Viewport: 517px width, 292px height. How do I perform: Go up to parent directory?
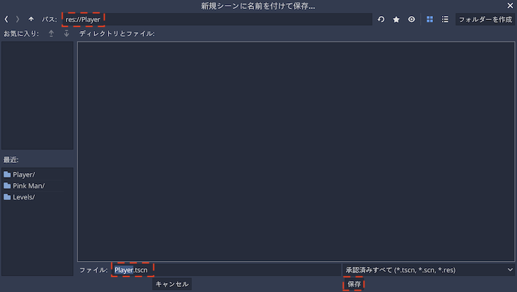coord(31,19)
